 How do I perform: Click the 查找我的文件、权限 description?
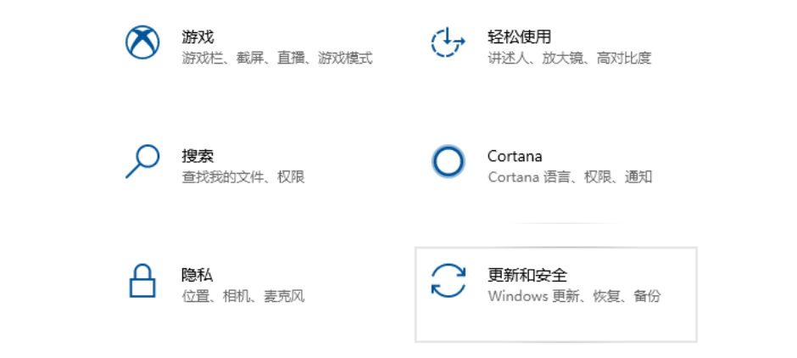pyautogui.click(x=242, y=177)
